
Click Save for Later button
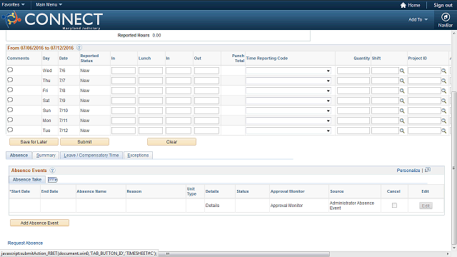(34, 141)
